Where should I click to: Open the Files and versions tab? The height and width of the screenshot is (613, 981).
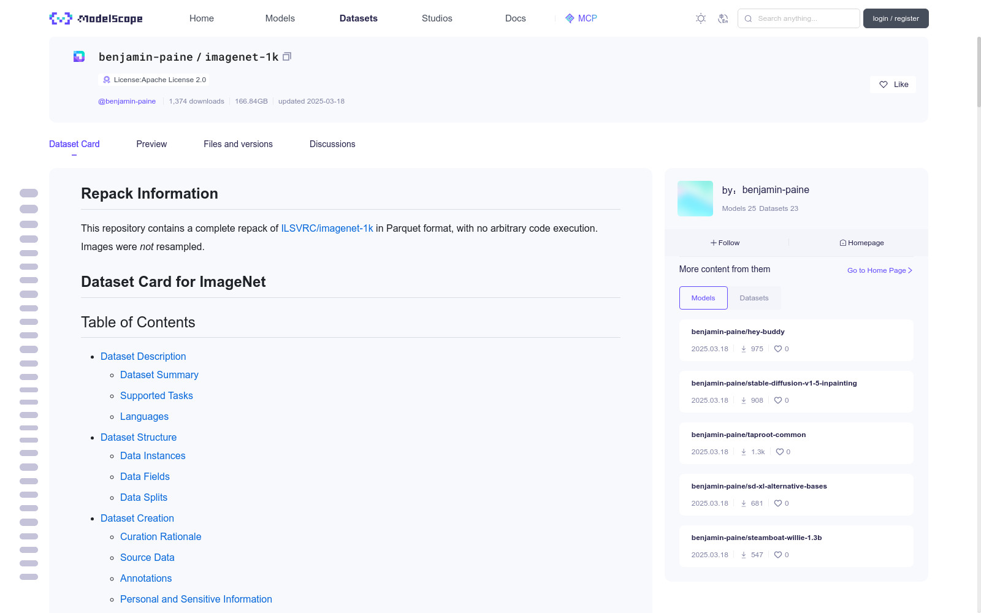238,144
